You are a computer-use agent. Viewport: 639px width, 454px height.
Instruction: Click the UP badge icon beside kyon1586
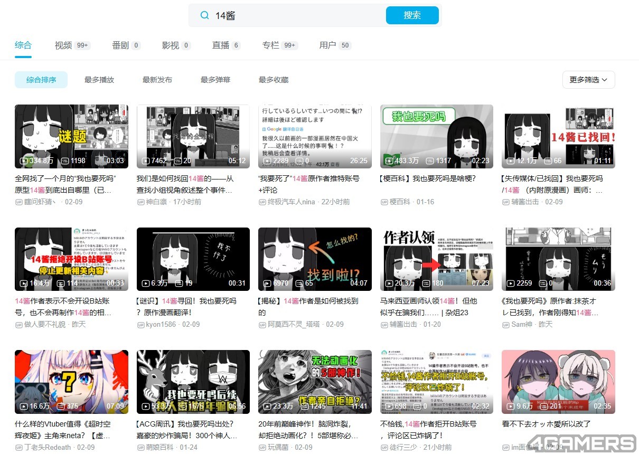tap(140, 325)
